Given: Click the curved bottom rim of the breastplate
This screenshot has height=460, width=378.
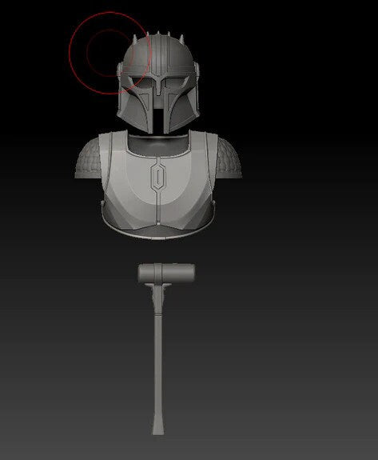Looking at the screenshot, I should (x=158, y=232).
